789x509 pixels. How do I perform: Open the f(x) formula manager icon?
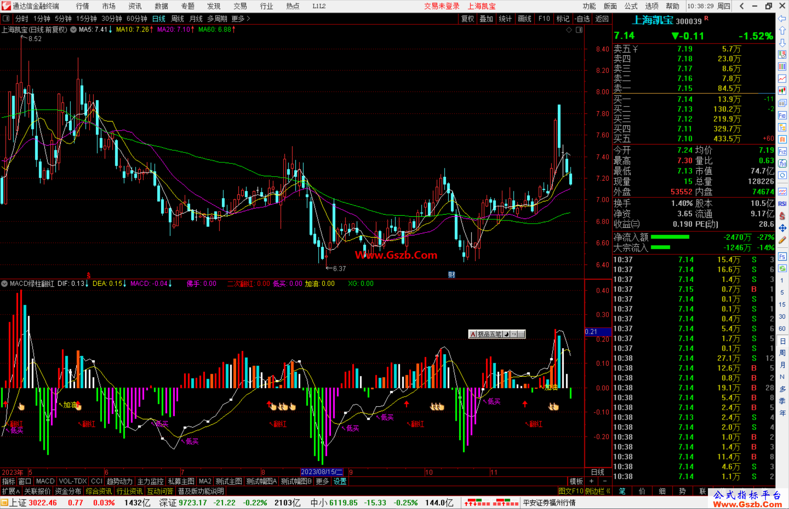pos(782,163)
